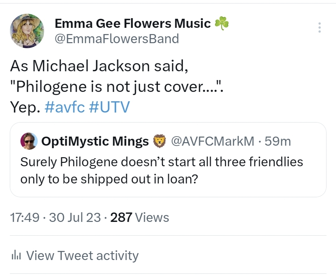Click the @EmmaFlowersBand handle
336x280 pixels.
point(117,39)
